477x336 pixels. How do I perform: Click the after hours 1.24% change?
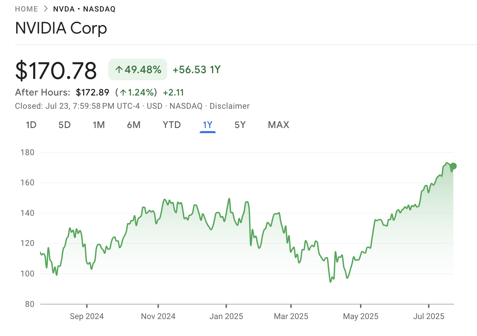click(x=136, y=92)
